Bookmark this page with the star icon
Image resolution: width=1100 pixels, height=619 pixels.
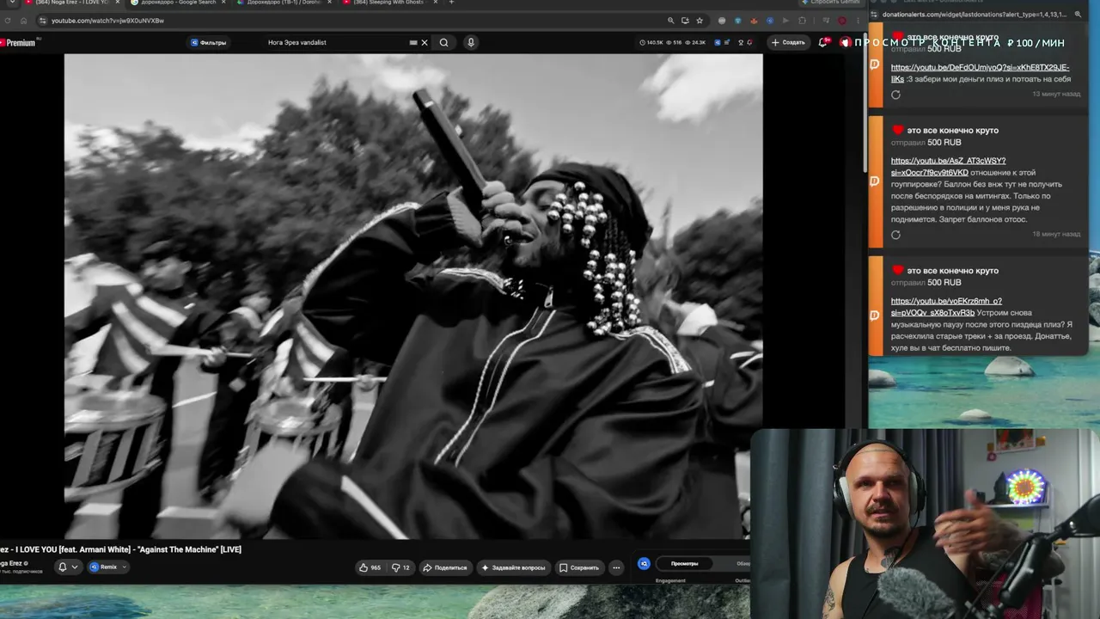[700, 21]
